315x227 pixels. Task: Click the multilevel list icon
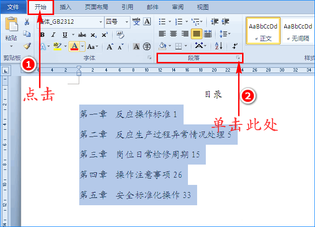point(197,21)
